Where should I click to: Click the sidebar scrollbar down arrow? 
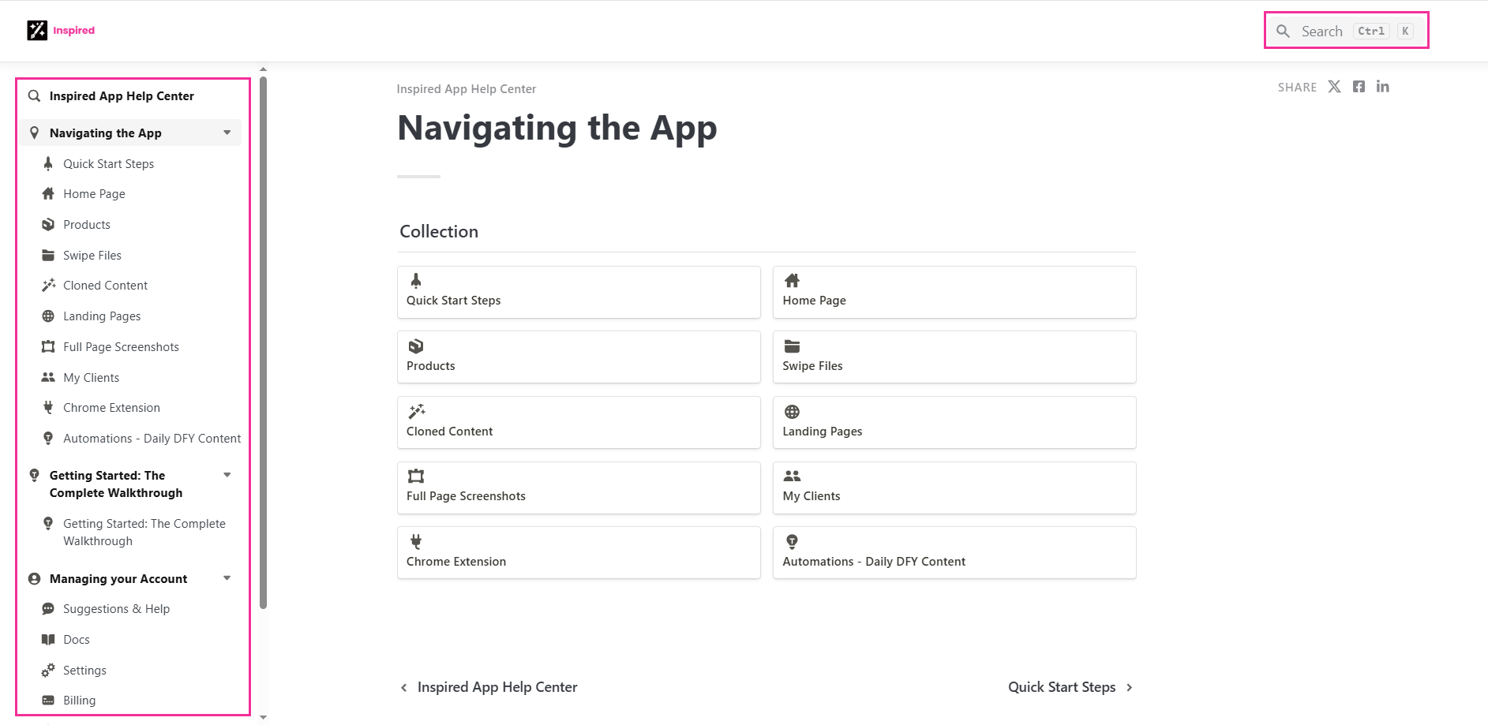point(263,718)
